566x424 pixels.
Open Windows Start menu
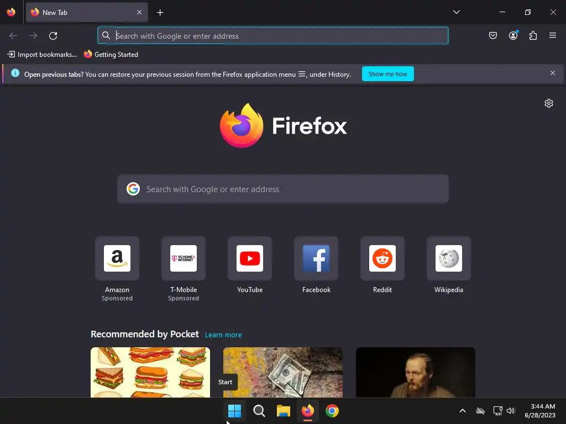point(234,411)
